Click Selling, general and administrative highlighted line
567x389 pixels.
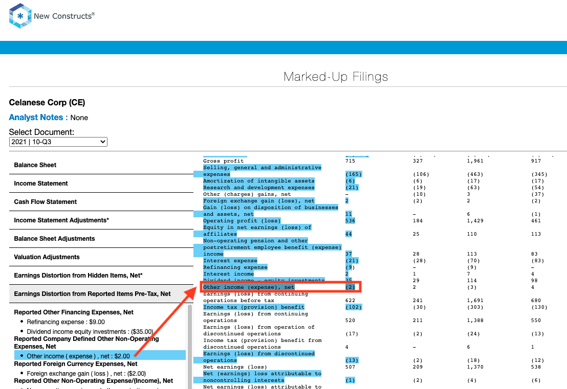pyautogui.click(x=262, y=171)
